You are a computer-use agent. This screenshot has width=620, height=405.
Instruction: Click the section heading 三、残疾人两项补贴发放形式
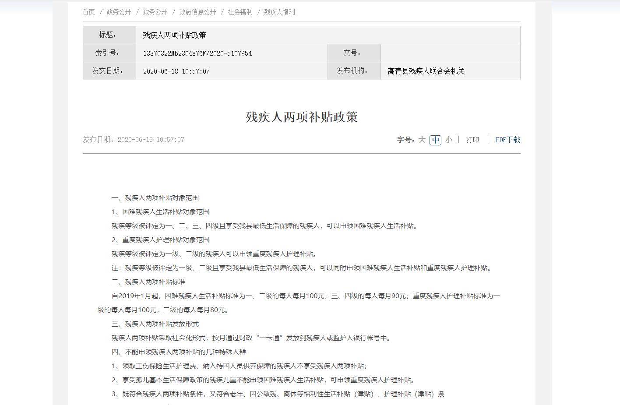(155, 324)
